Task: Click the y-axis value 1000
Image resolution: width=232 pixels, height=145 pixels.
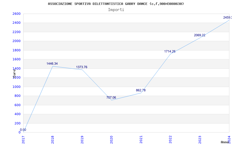Action: pos(17,87)
